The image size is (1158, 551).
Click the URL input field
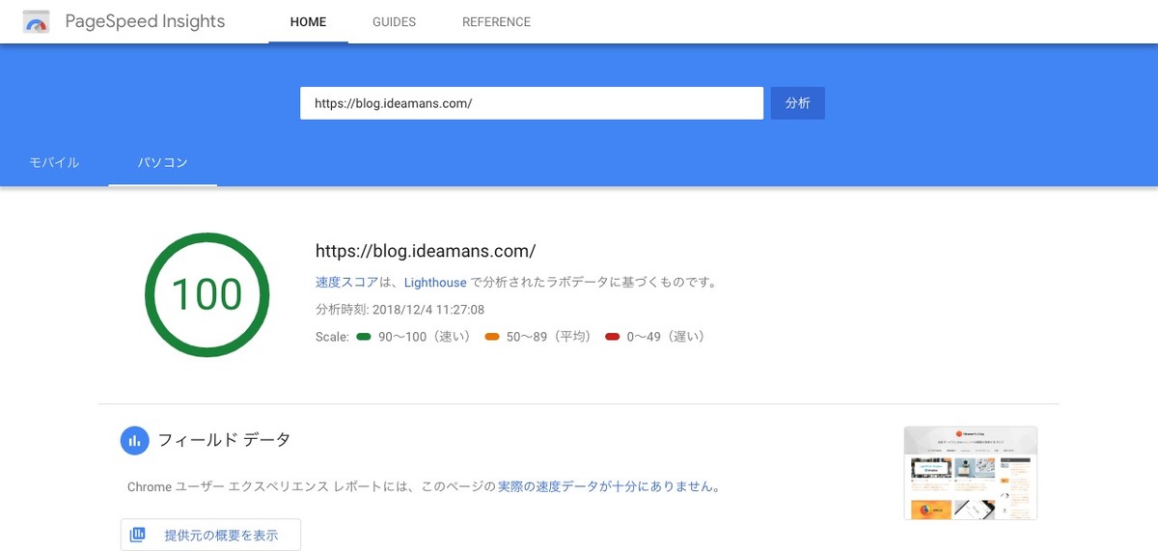(x=532, y=103)
